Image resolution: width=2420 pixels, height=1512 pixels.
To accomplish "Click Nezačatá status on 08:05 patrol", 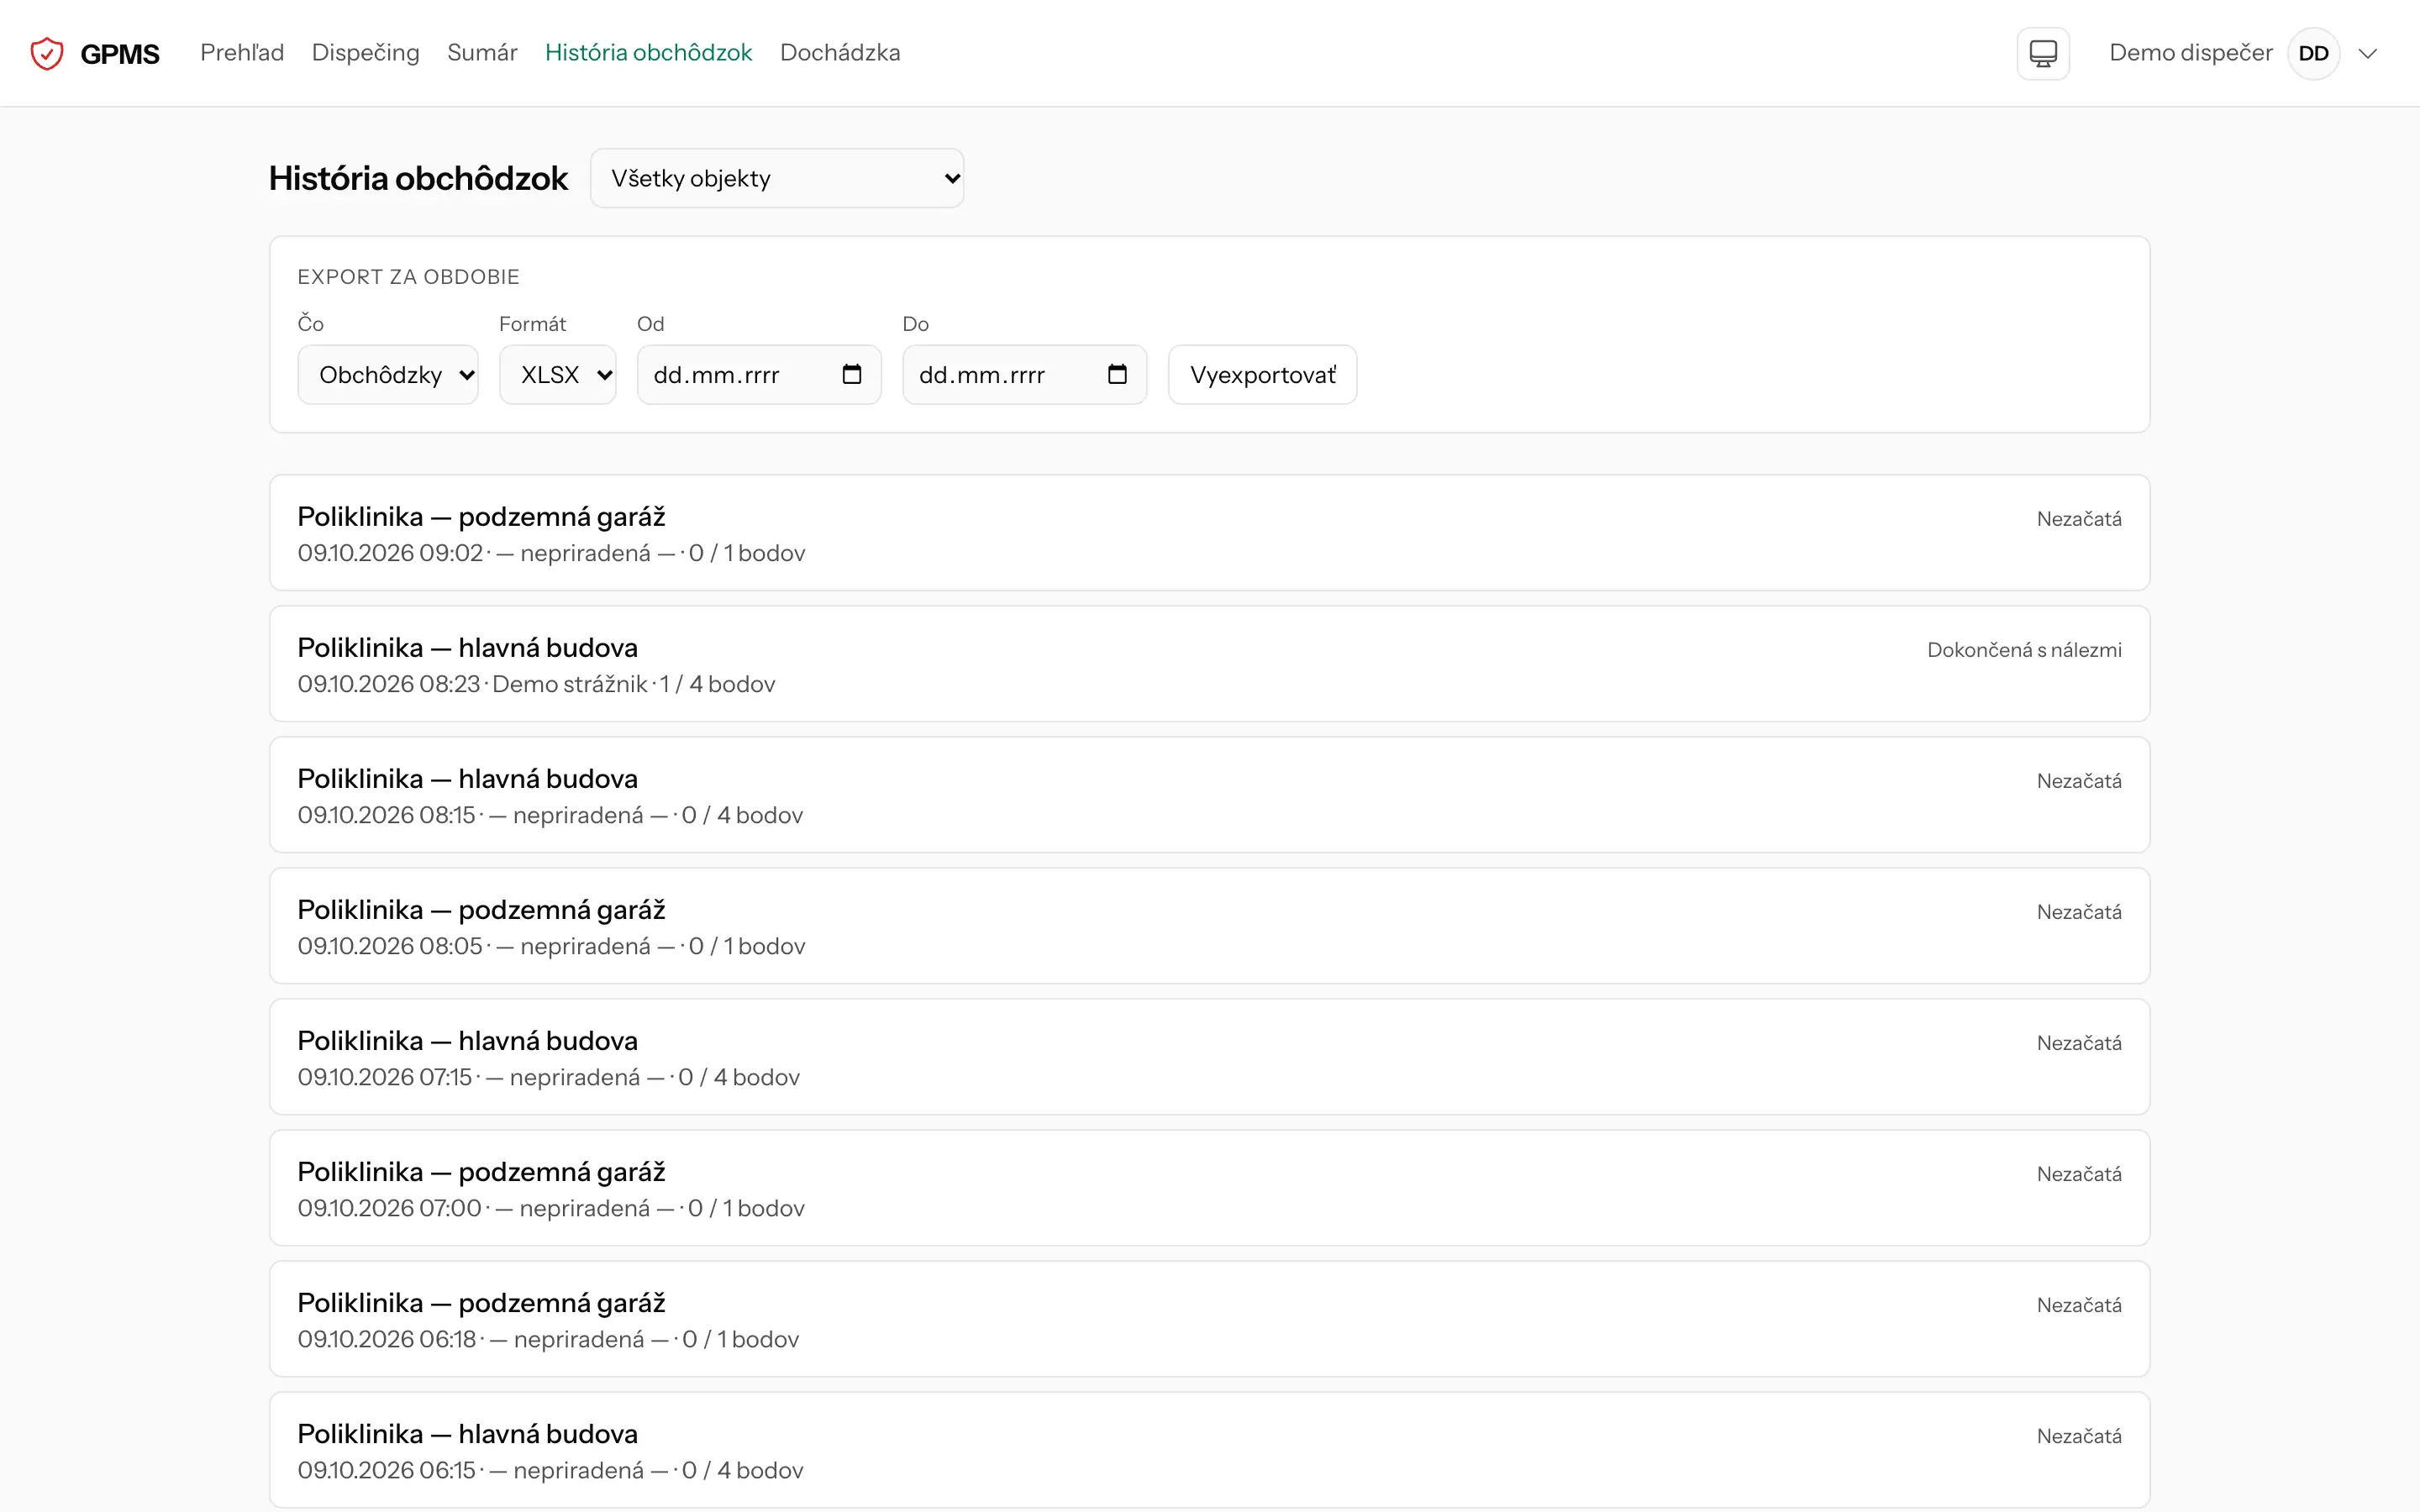I will pos(2079,912).
